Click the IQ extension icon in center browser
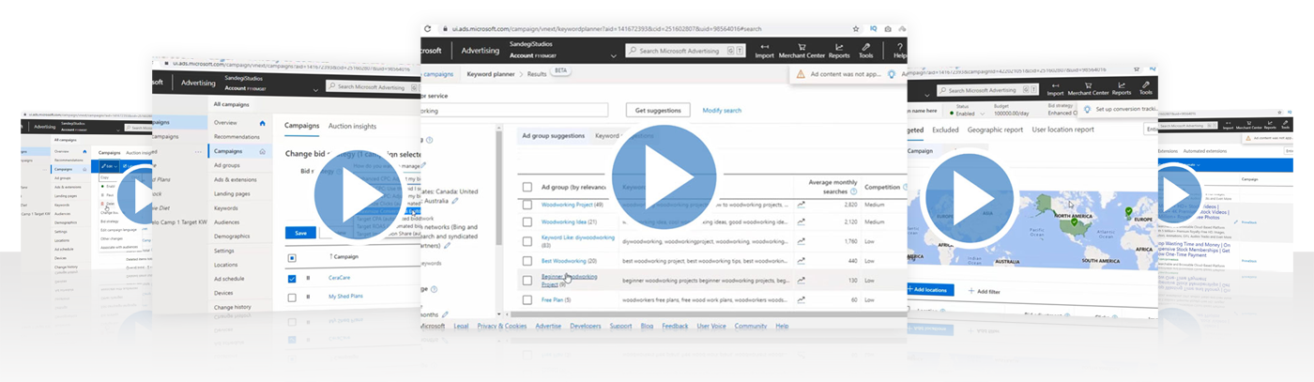Viewport: 1314px width, 382px height. [x=872, y=29]
